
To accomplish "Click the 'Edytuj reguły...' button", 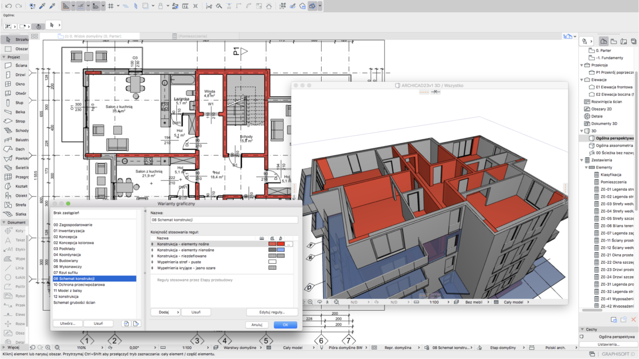I will [x=272, y=312].
